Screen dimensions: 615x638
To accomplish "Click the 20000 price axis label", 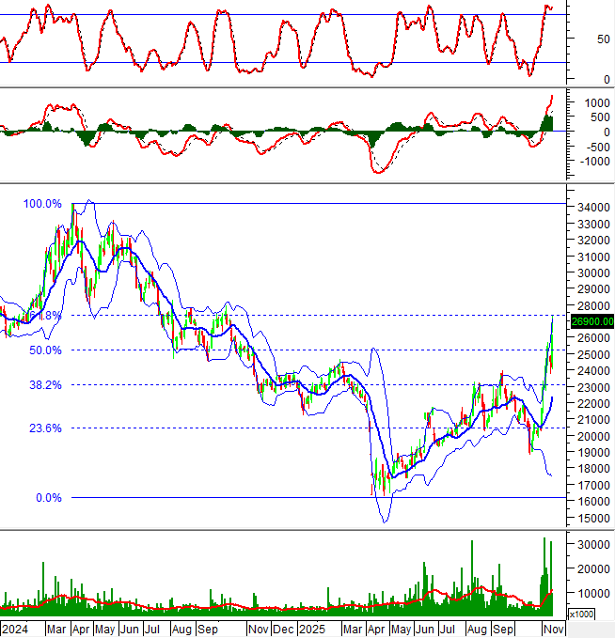I will pyautogui.click(x=591, y=437).
